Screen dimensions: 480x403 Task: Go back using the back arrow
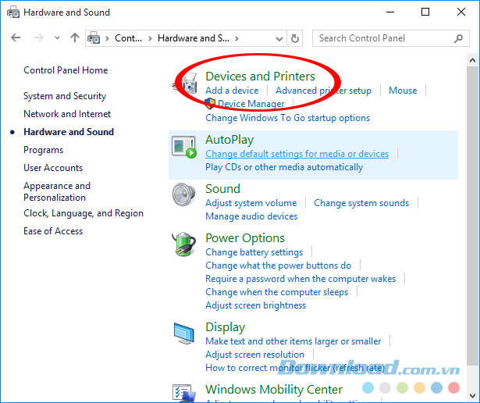(16, 38)
